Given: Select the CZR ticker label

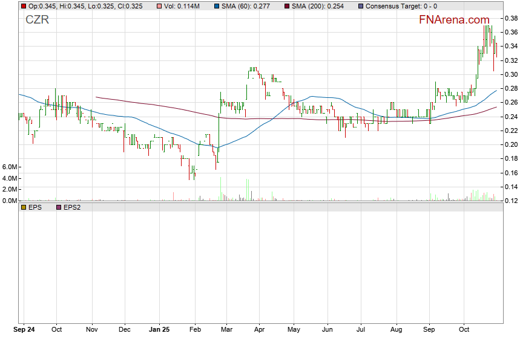Looking at the screenshot, I should coord(37,19).
